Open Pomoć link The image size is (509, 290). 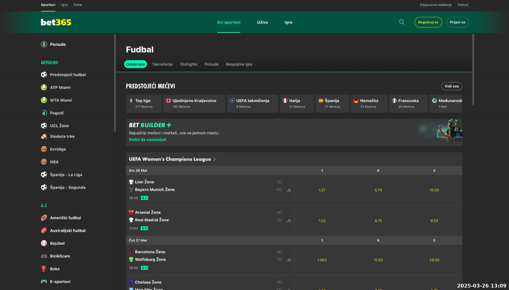(x=463, y=5)
